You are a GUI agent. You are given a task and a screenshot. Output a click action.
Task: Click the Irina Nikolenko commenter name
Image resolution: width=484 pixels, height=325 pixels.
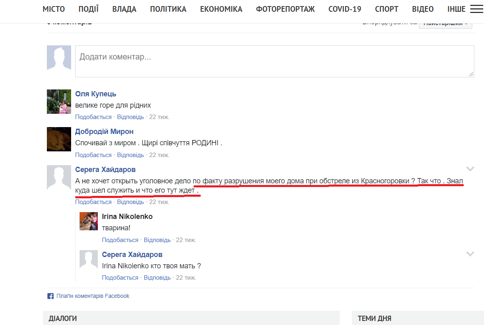coord(127,217)
